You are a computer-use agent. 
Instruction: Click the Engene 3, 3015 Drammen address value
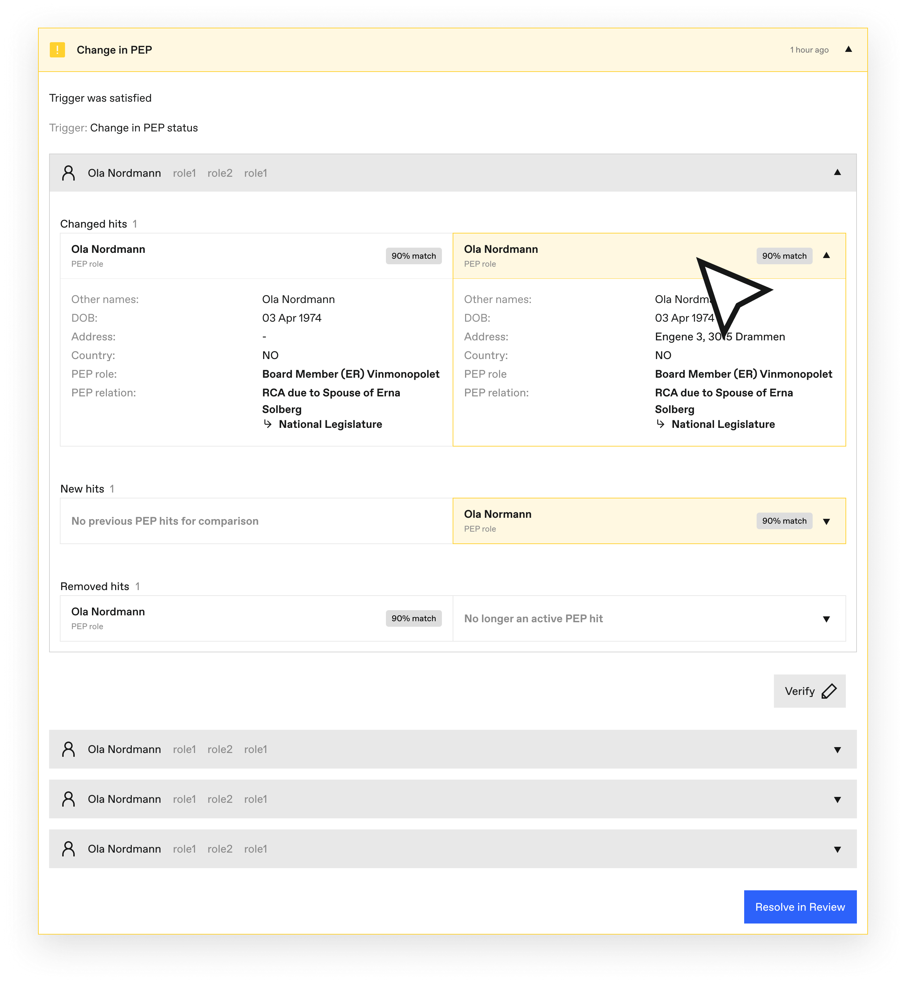click(x=720, y=336)
